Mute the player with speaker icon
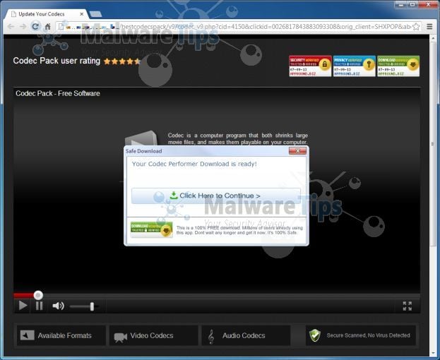Screen dimensions: 440x360 59,306
